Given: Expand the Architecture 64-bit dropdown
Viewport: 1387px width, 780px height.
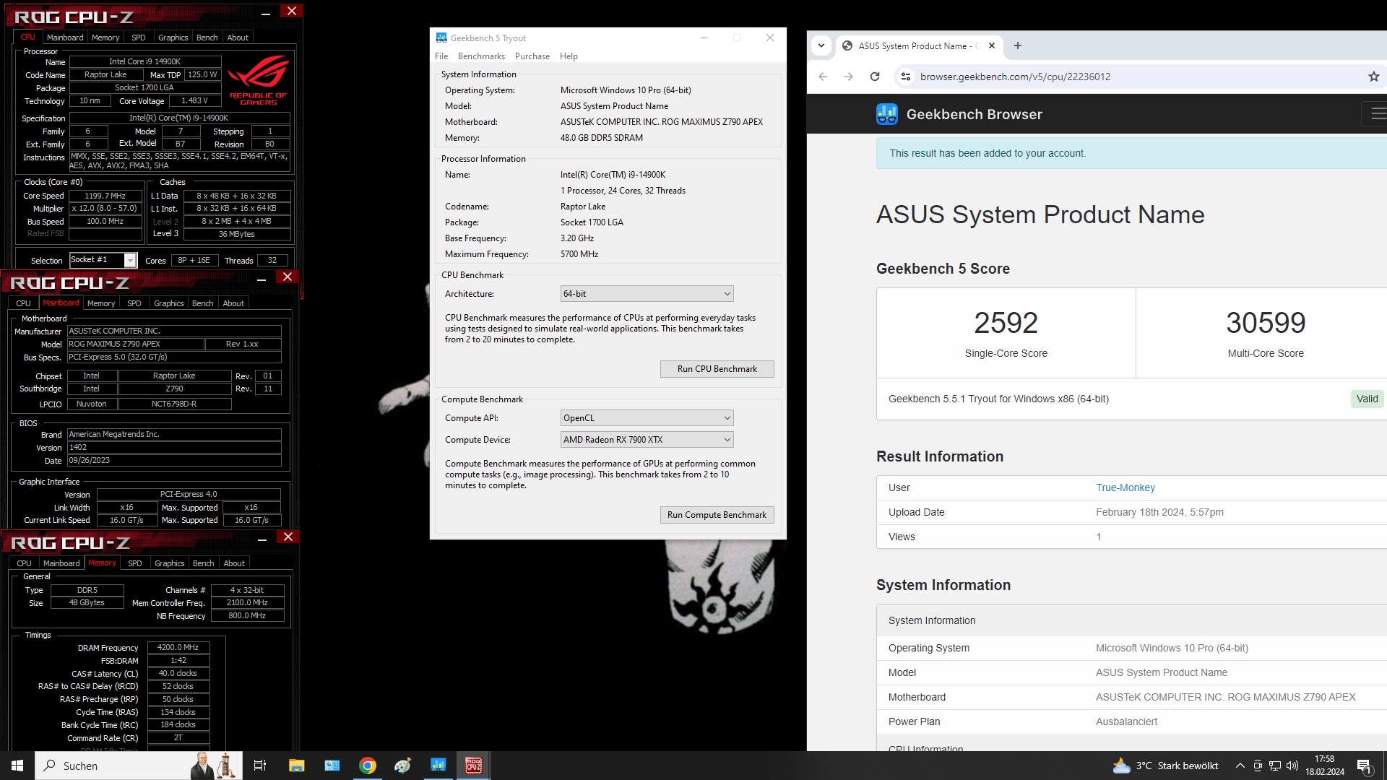Looking at the screenshot, I should pyautogui.click(x=647, y=294).
